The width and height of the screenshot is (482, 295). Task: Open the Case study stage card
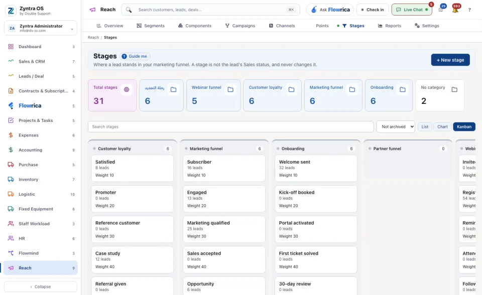tap(133, 260)
